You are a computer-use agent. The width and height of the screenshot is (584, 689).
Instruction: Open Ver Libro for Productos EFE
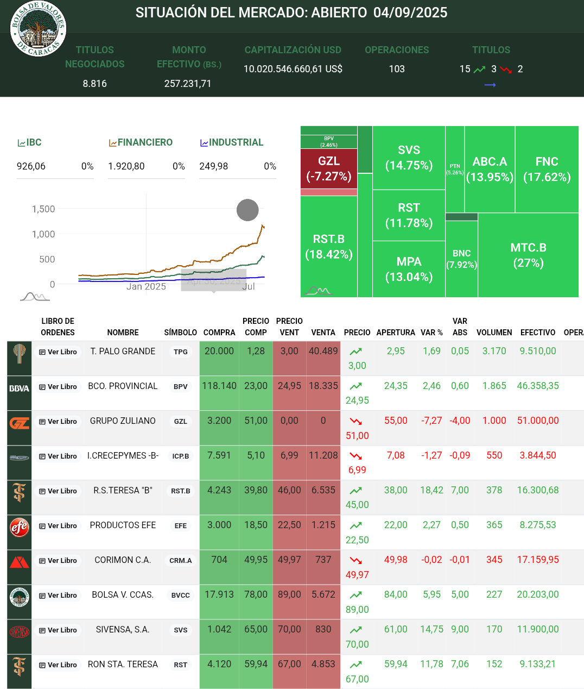point(58,526)
